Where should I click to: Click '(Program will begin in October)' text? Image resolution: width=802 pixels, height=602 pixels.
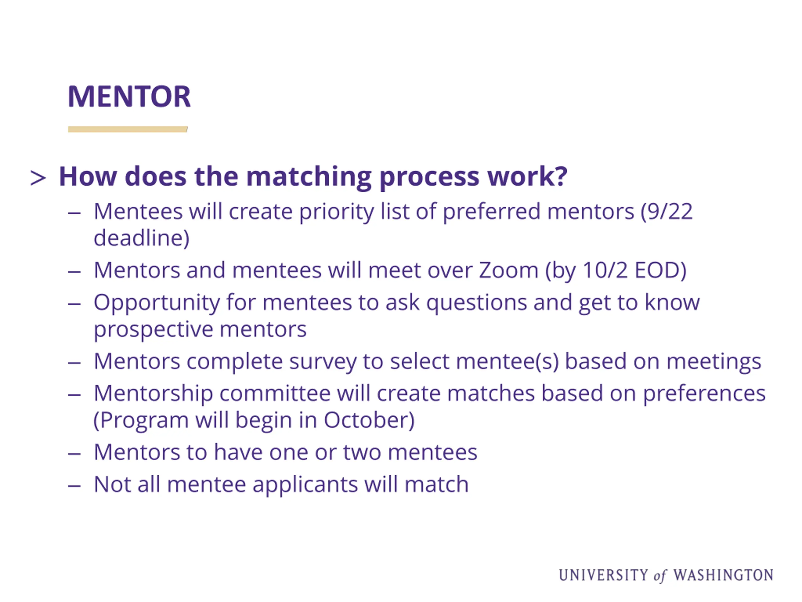click(x=254, y=420)
